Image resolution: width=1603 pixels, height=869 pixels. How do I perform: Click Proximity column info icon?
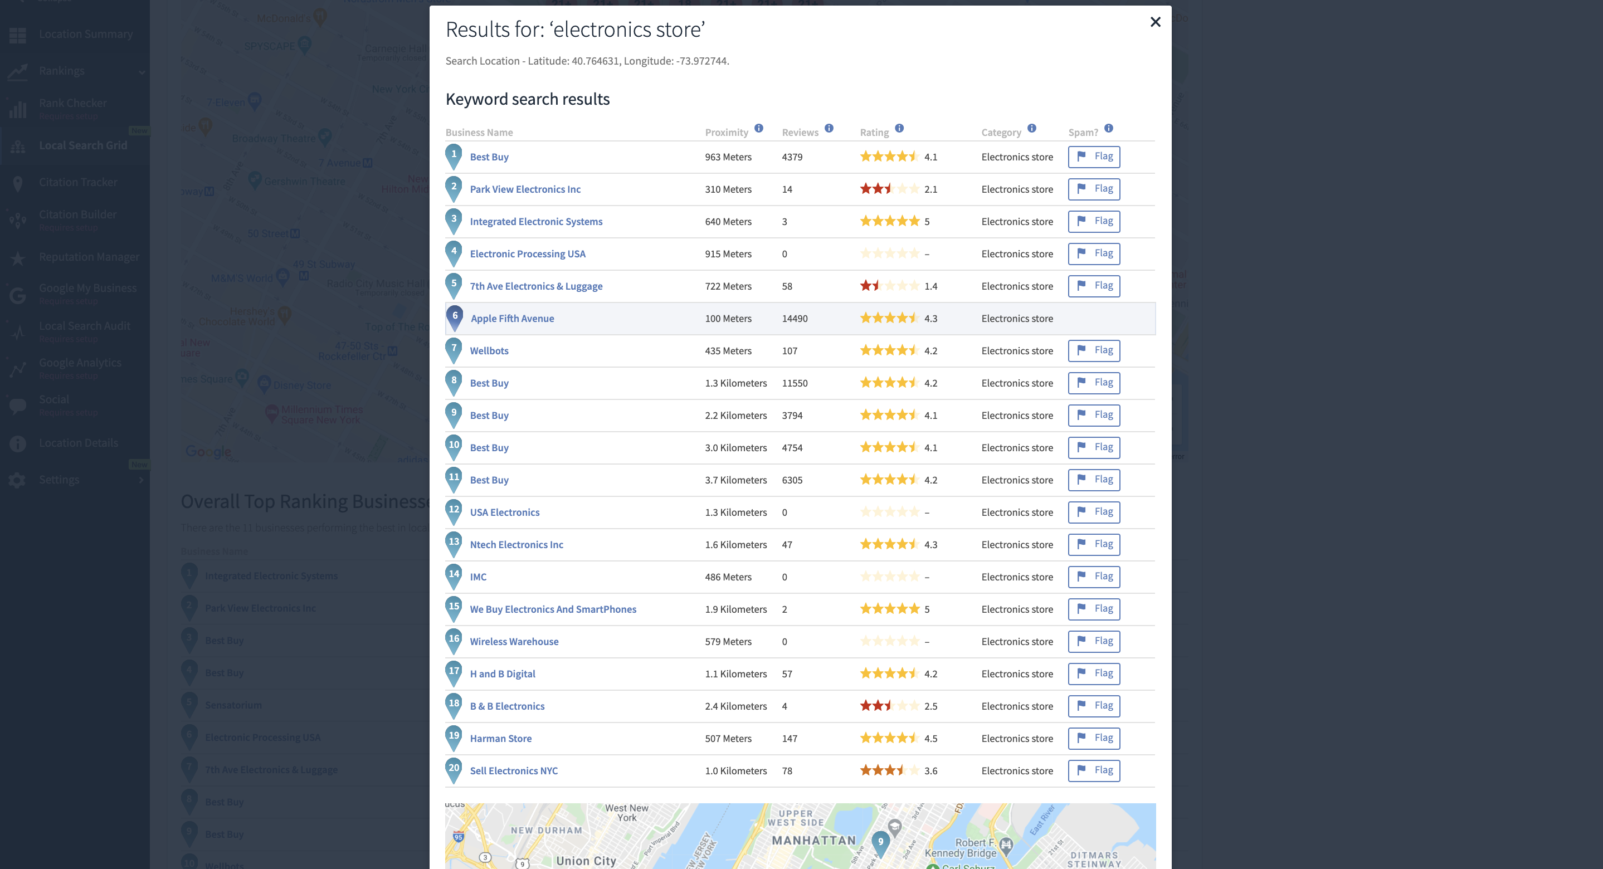pyautogui.click(x=758, y=128)
